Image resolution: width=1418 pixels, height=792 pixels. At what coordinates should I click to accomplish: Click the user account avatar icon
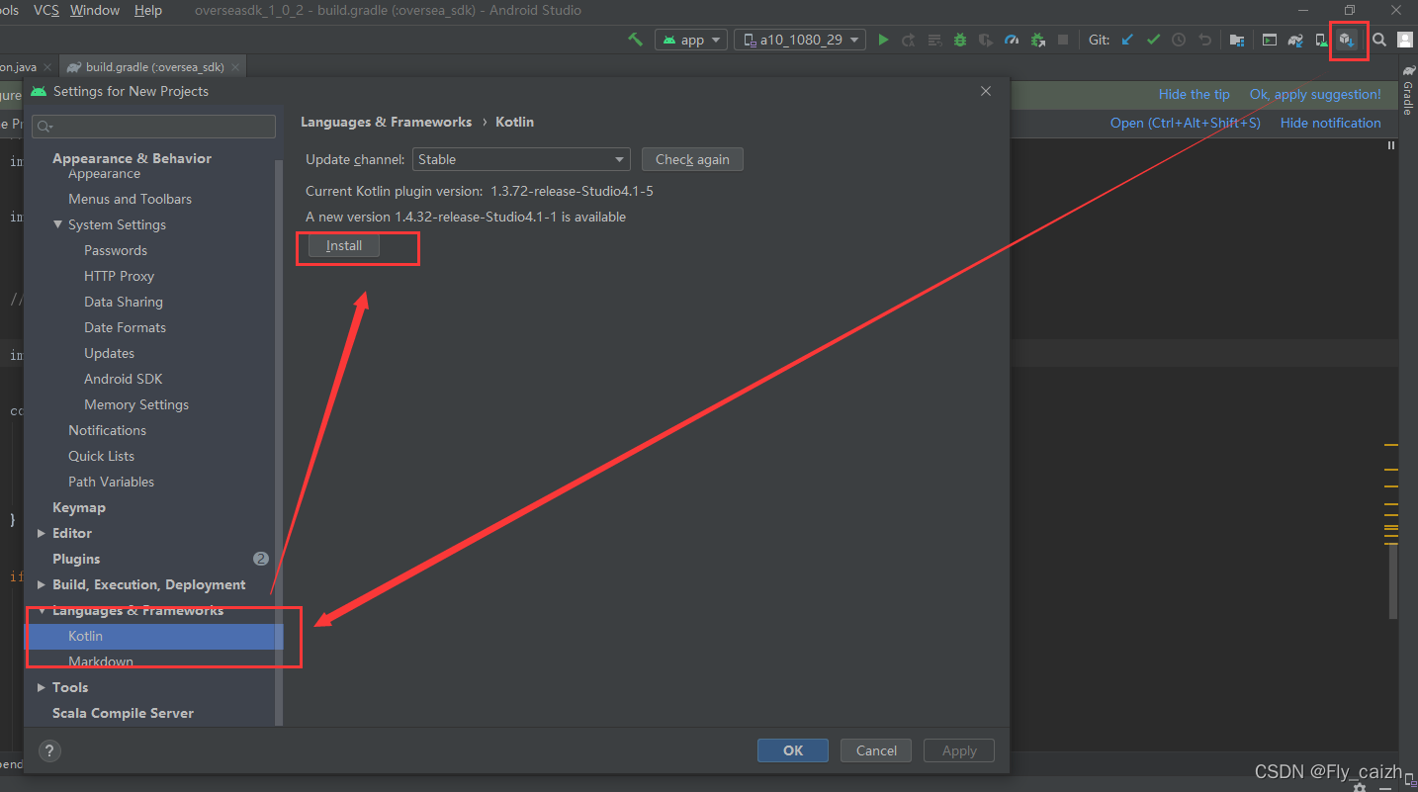pyautogui.click(x=1405, y=40)
